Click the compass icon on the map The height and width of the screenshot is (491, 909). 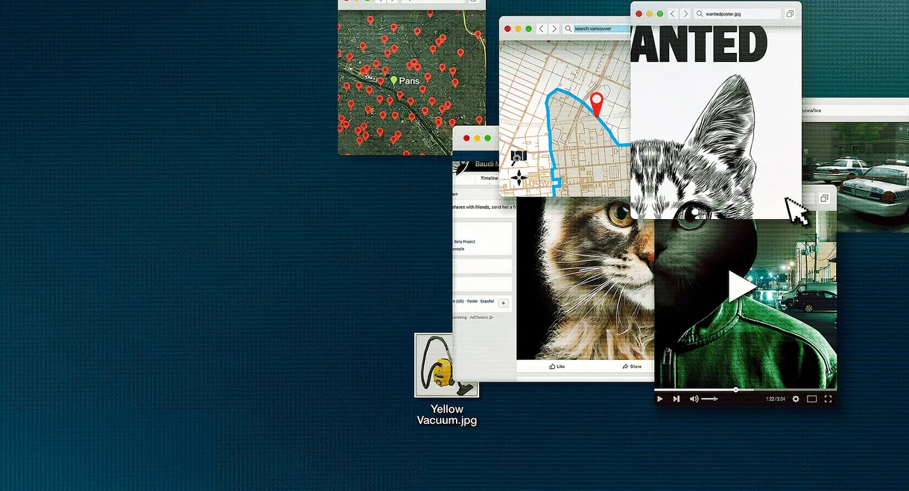(x=519, y=177)
